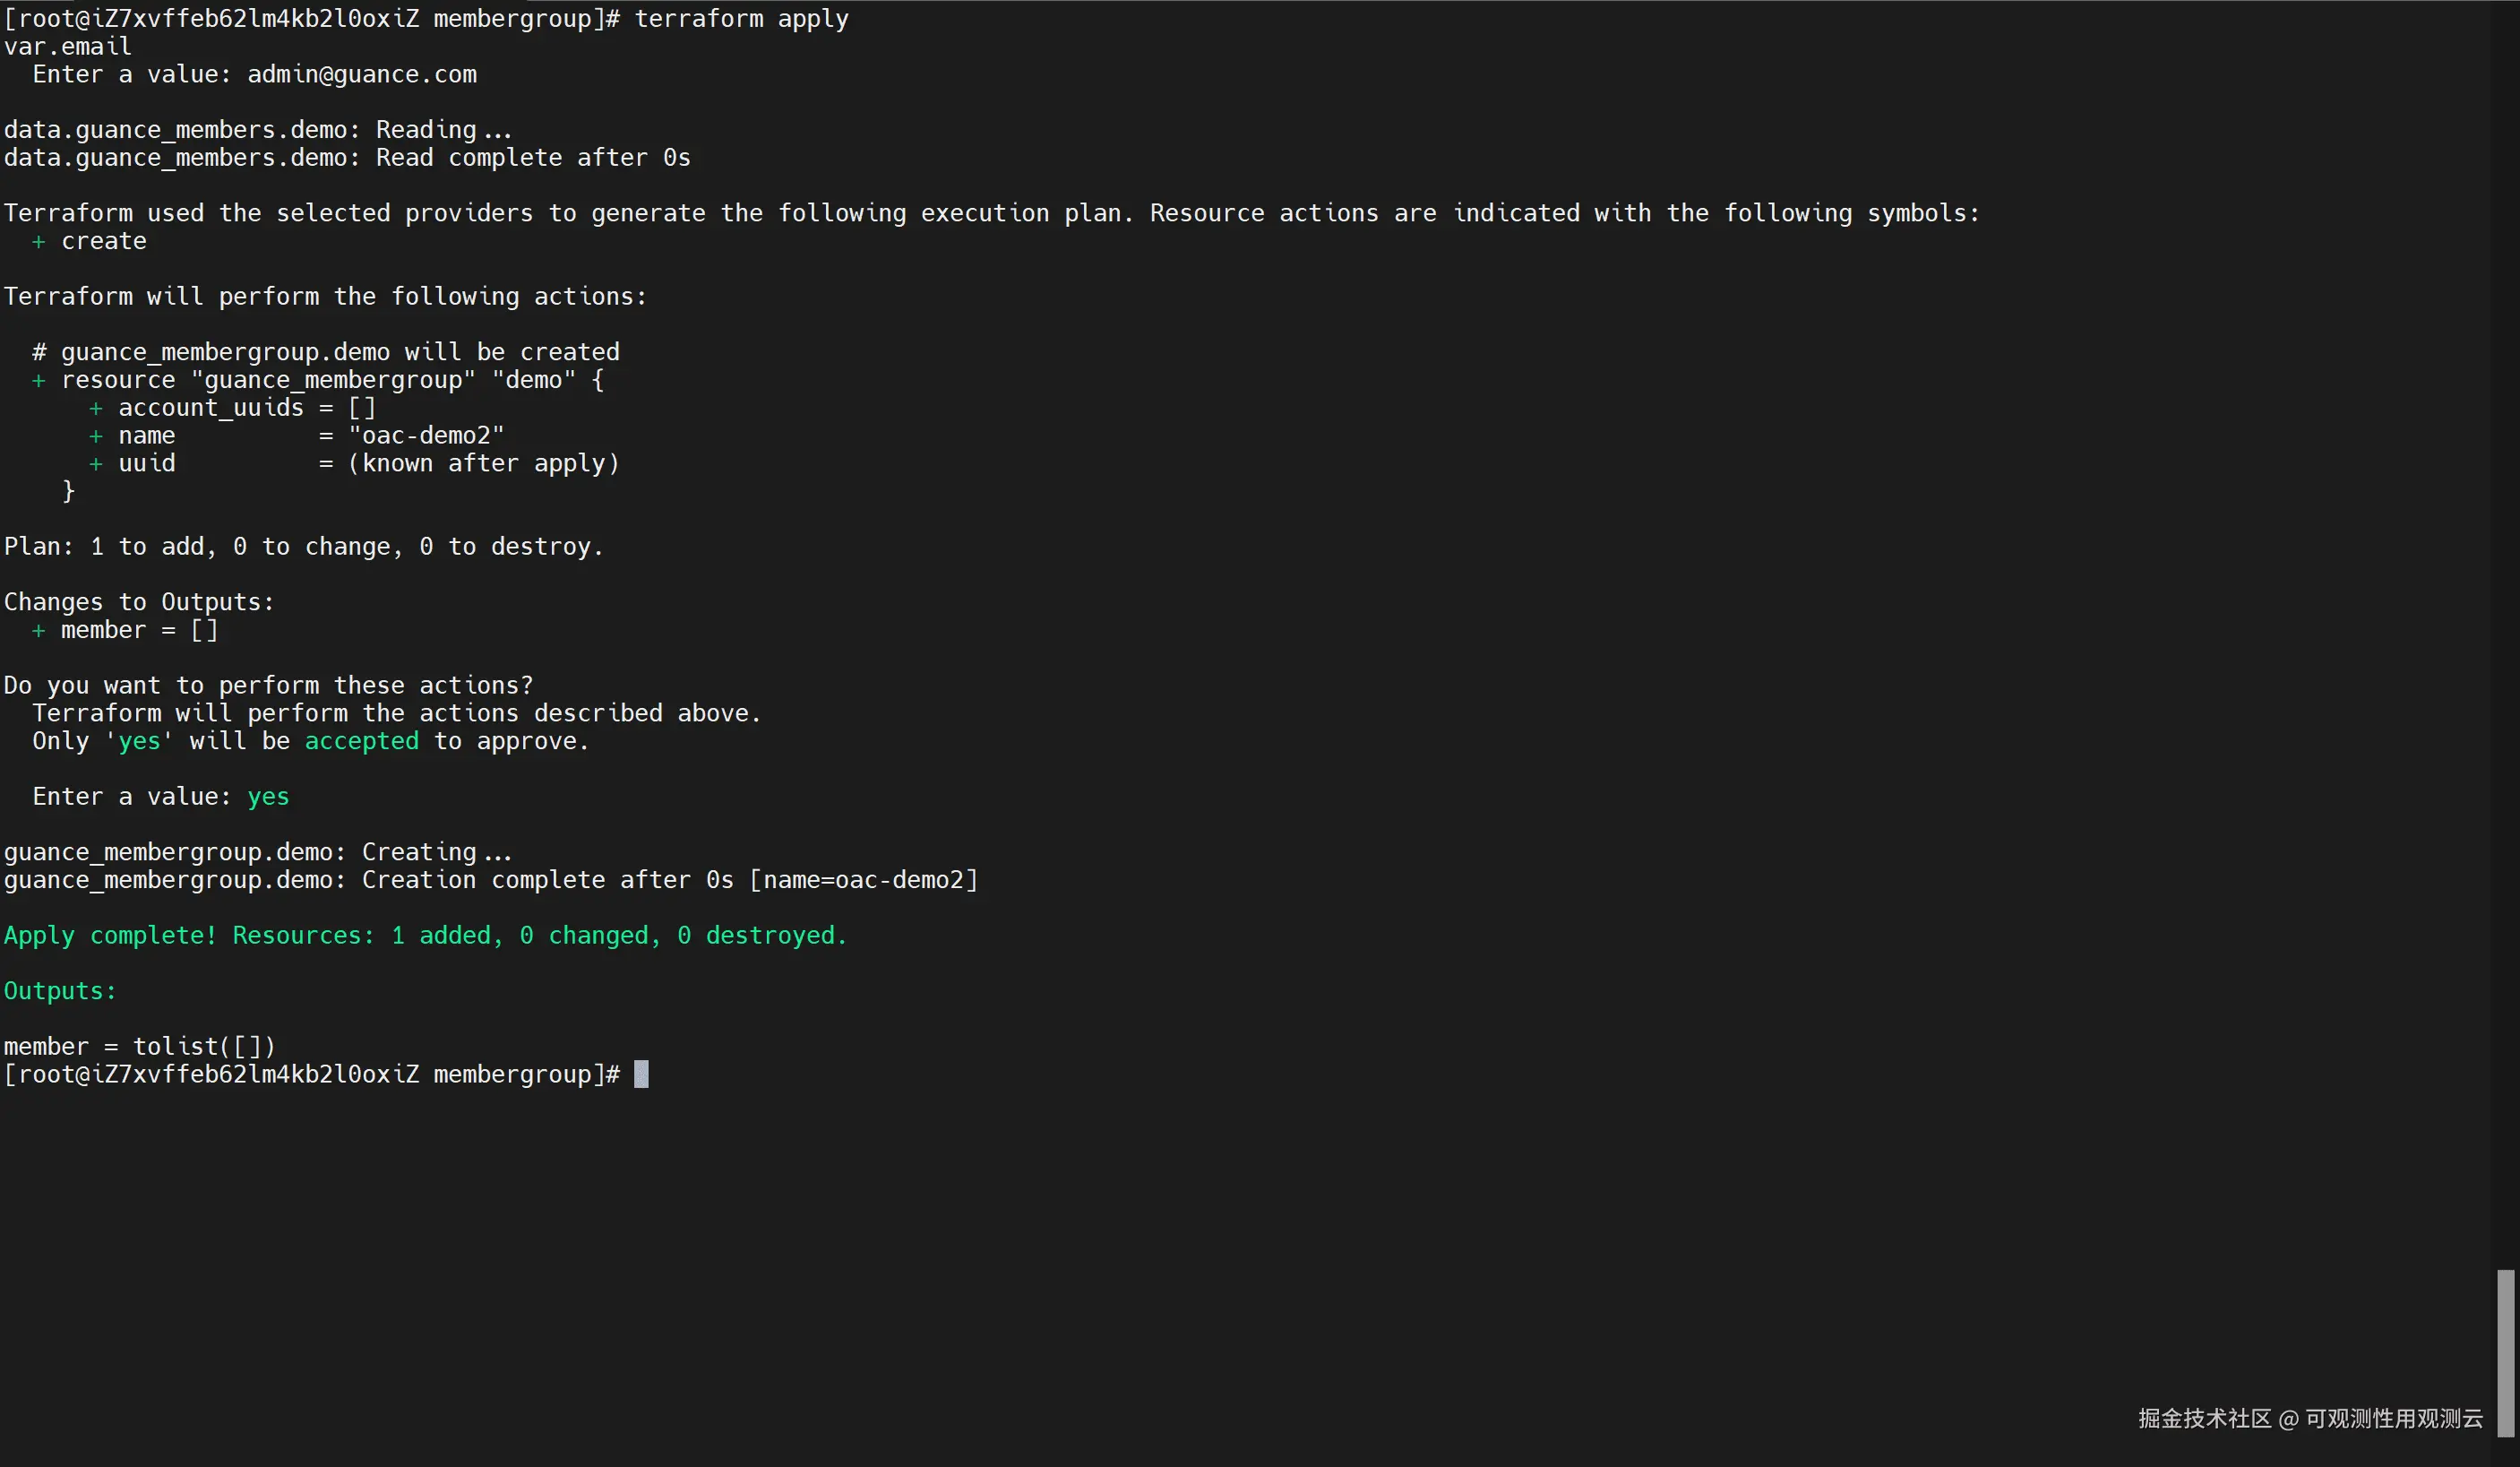Click the watermark text in bottom corner
This screenshot has height=1467, width=2520.
(x=2310, y=1418)
